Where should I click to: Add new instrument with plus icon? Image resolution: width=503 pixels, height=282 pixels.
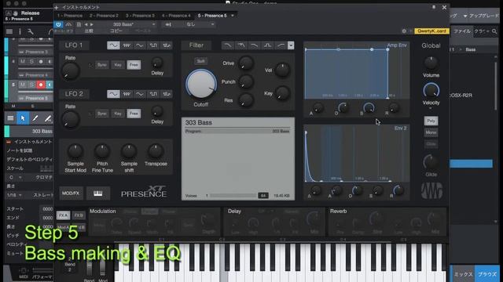coord(57,7)
